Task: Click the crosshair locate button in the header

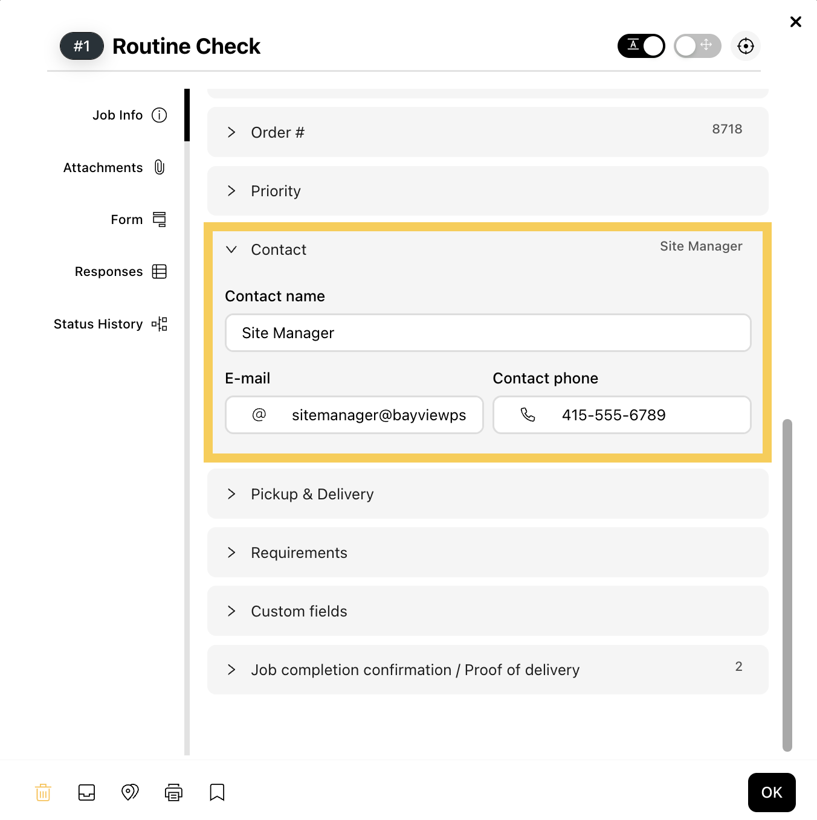Action: [746, 46]
